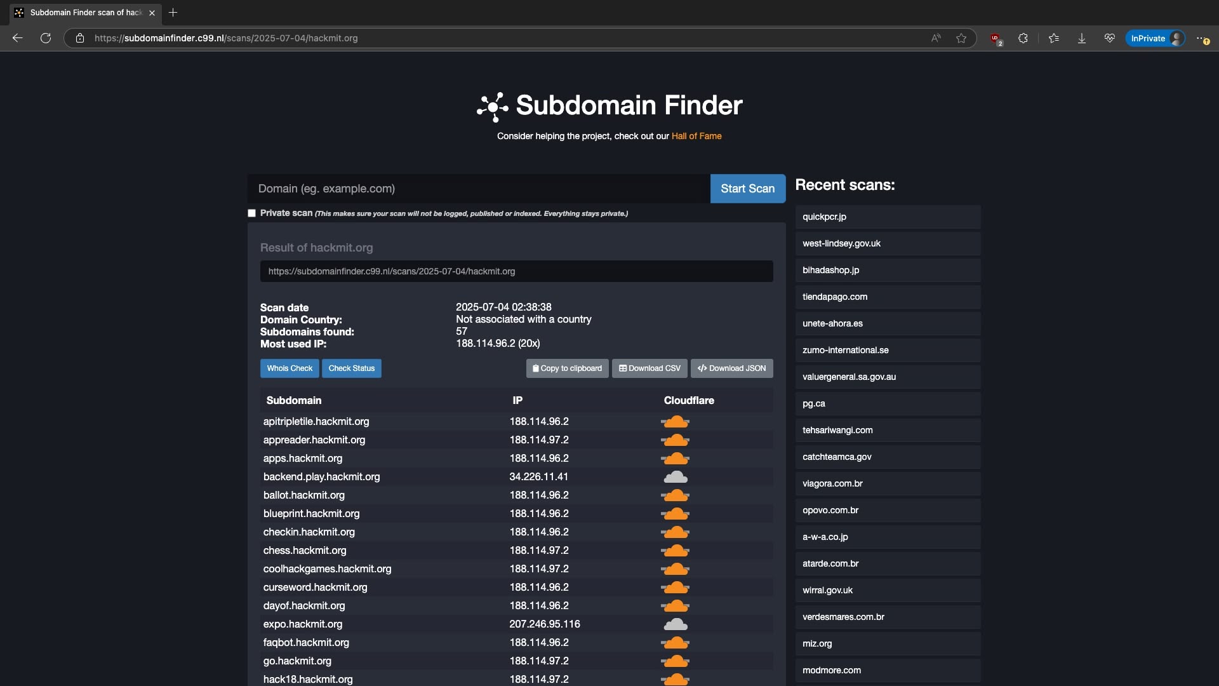Image resolution: width=1219 pixels, height=686 pixels.
Task: Click the gray cloud icon for expo.hackmit.org
Action: click(676, 624)
